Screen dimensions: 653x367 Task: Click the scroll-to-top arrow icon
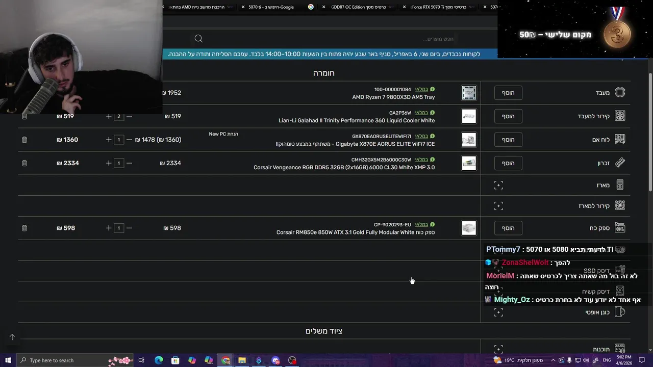12,337
